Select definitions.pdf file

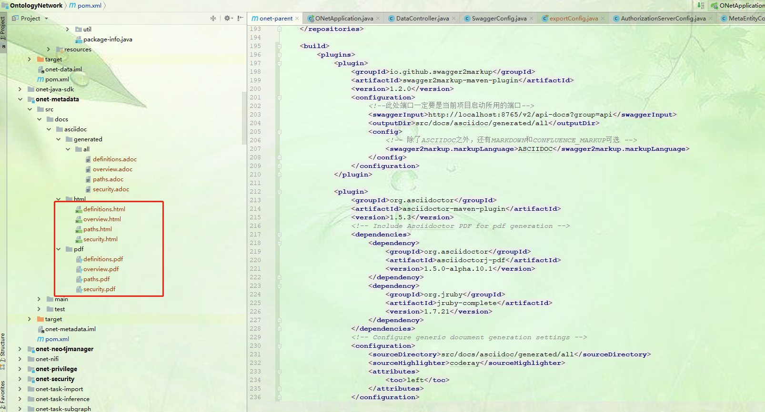click(103, 259)
